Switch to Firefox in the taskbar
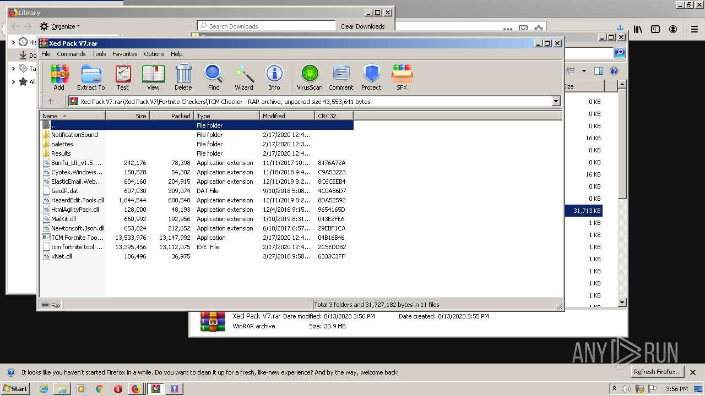Screen dimensions: 705x396 pos(135,389)
